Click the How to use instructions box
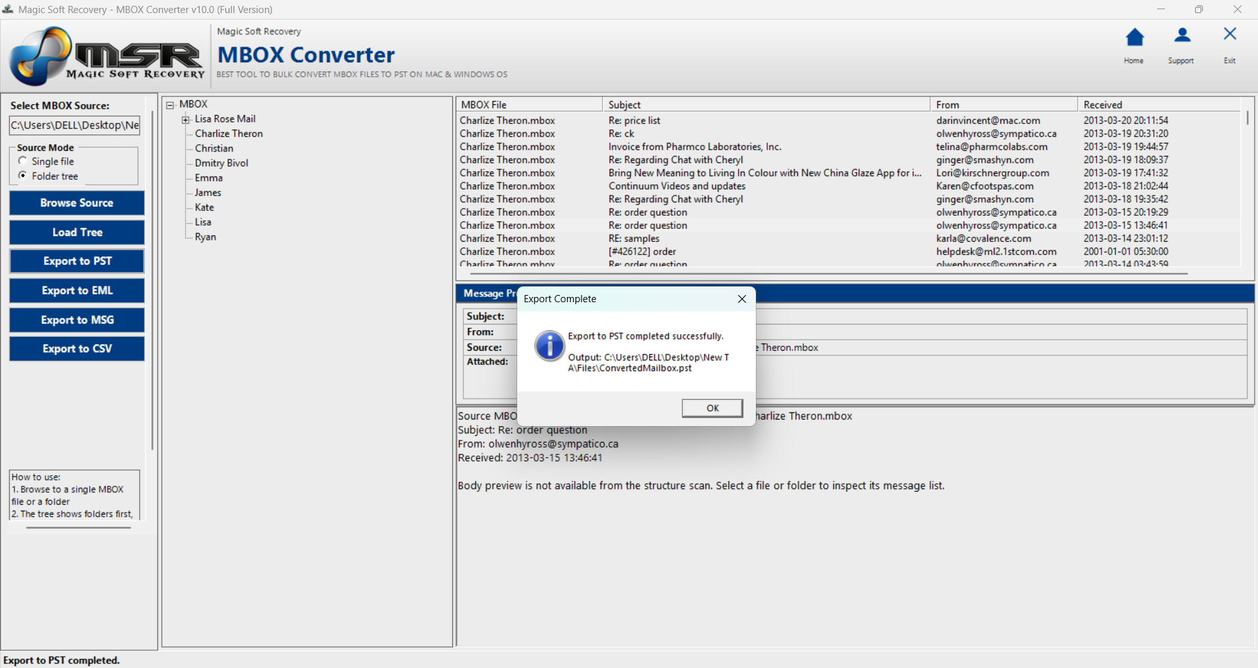This screenshot has height=668, width=1258. point(74,495)
